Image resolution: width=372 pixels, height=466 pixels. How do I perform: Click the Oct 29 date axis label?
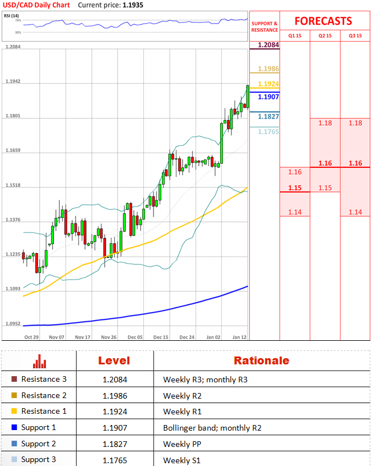coord(31,337)
